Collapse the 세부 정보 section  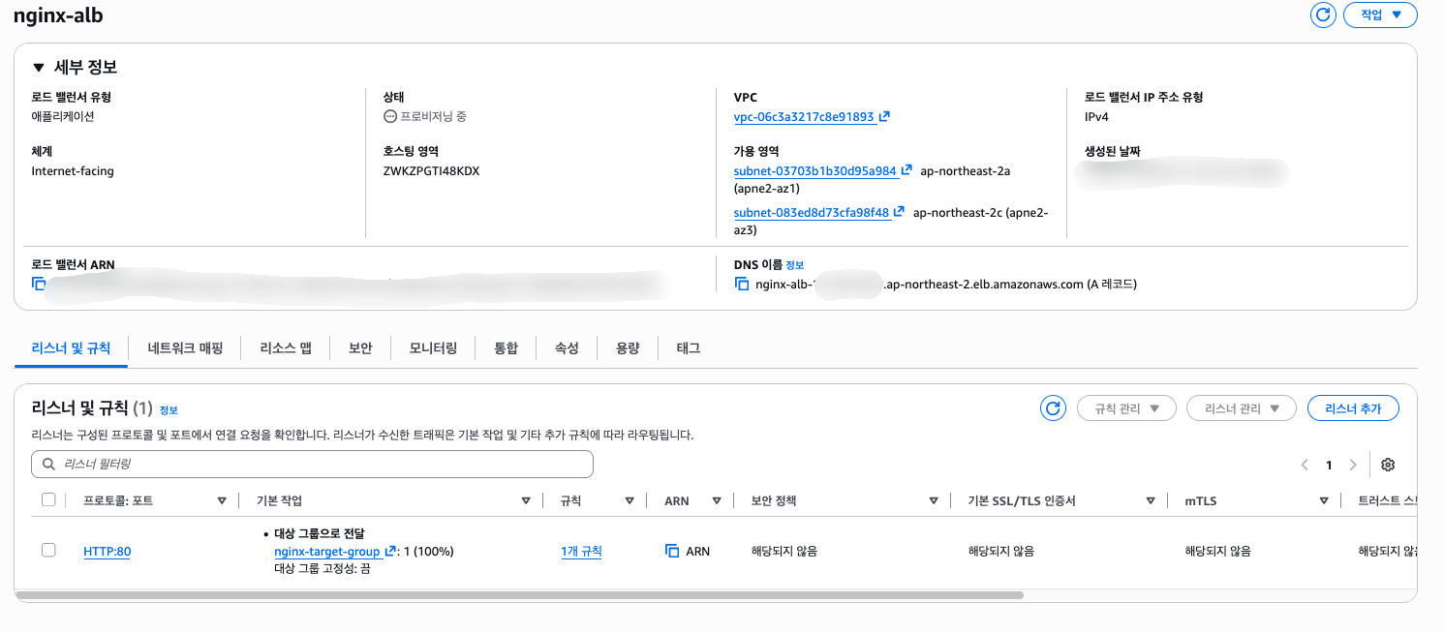(x=39, y=68)
